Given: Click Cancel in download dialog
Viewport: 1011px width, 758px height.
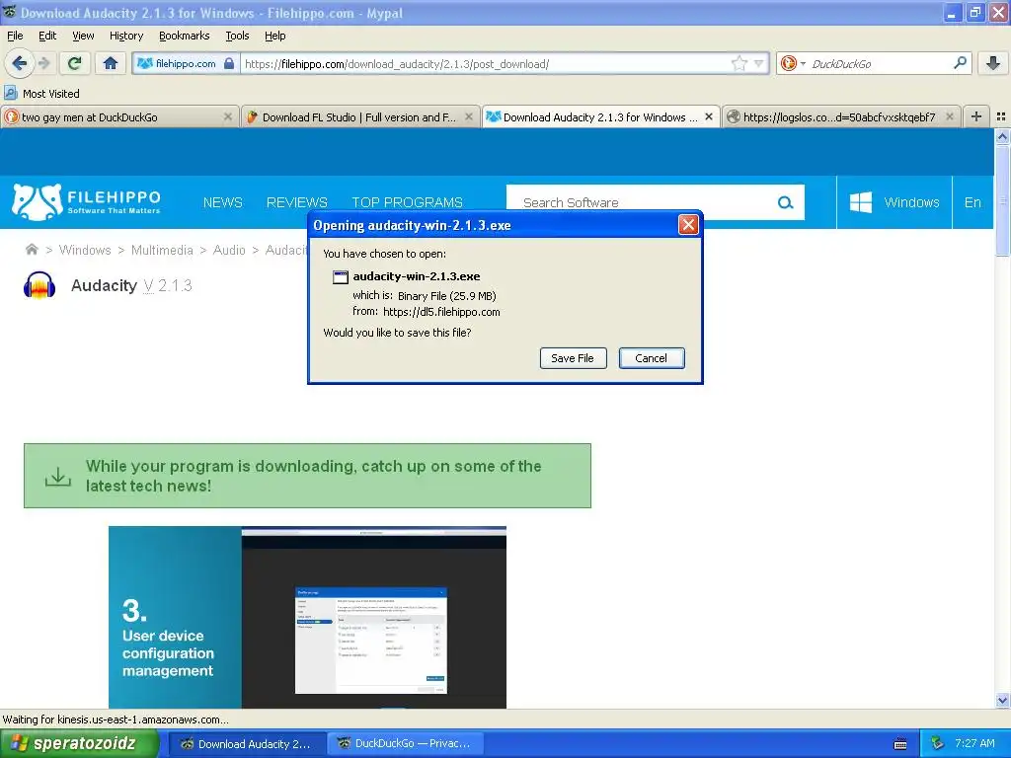Looking at the screenshot, I should tap(652, 358).
